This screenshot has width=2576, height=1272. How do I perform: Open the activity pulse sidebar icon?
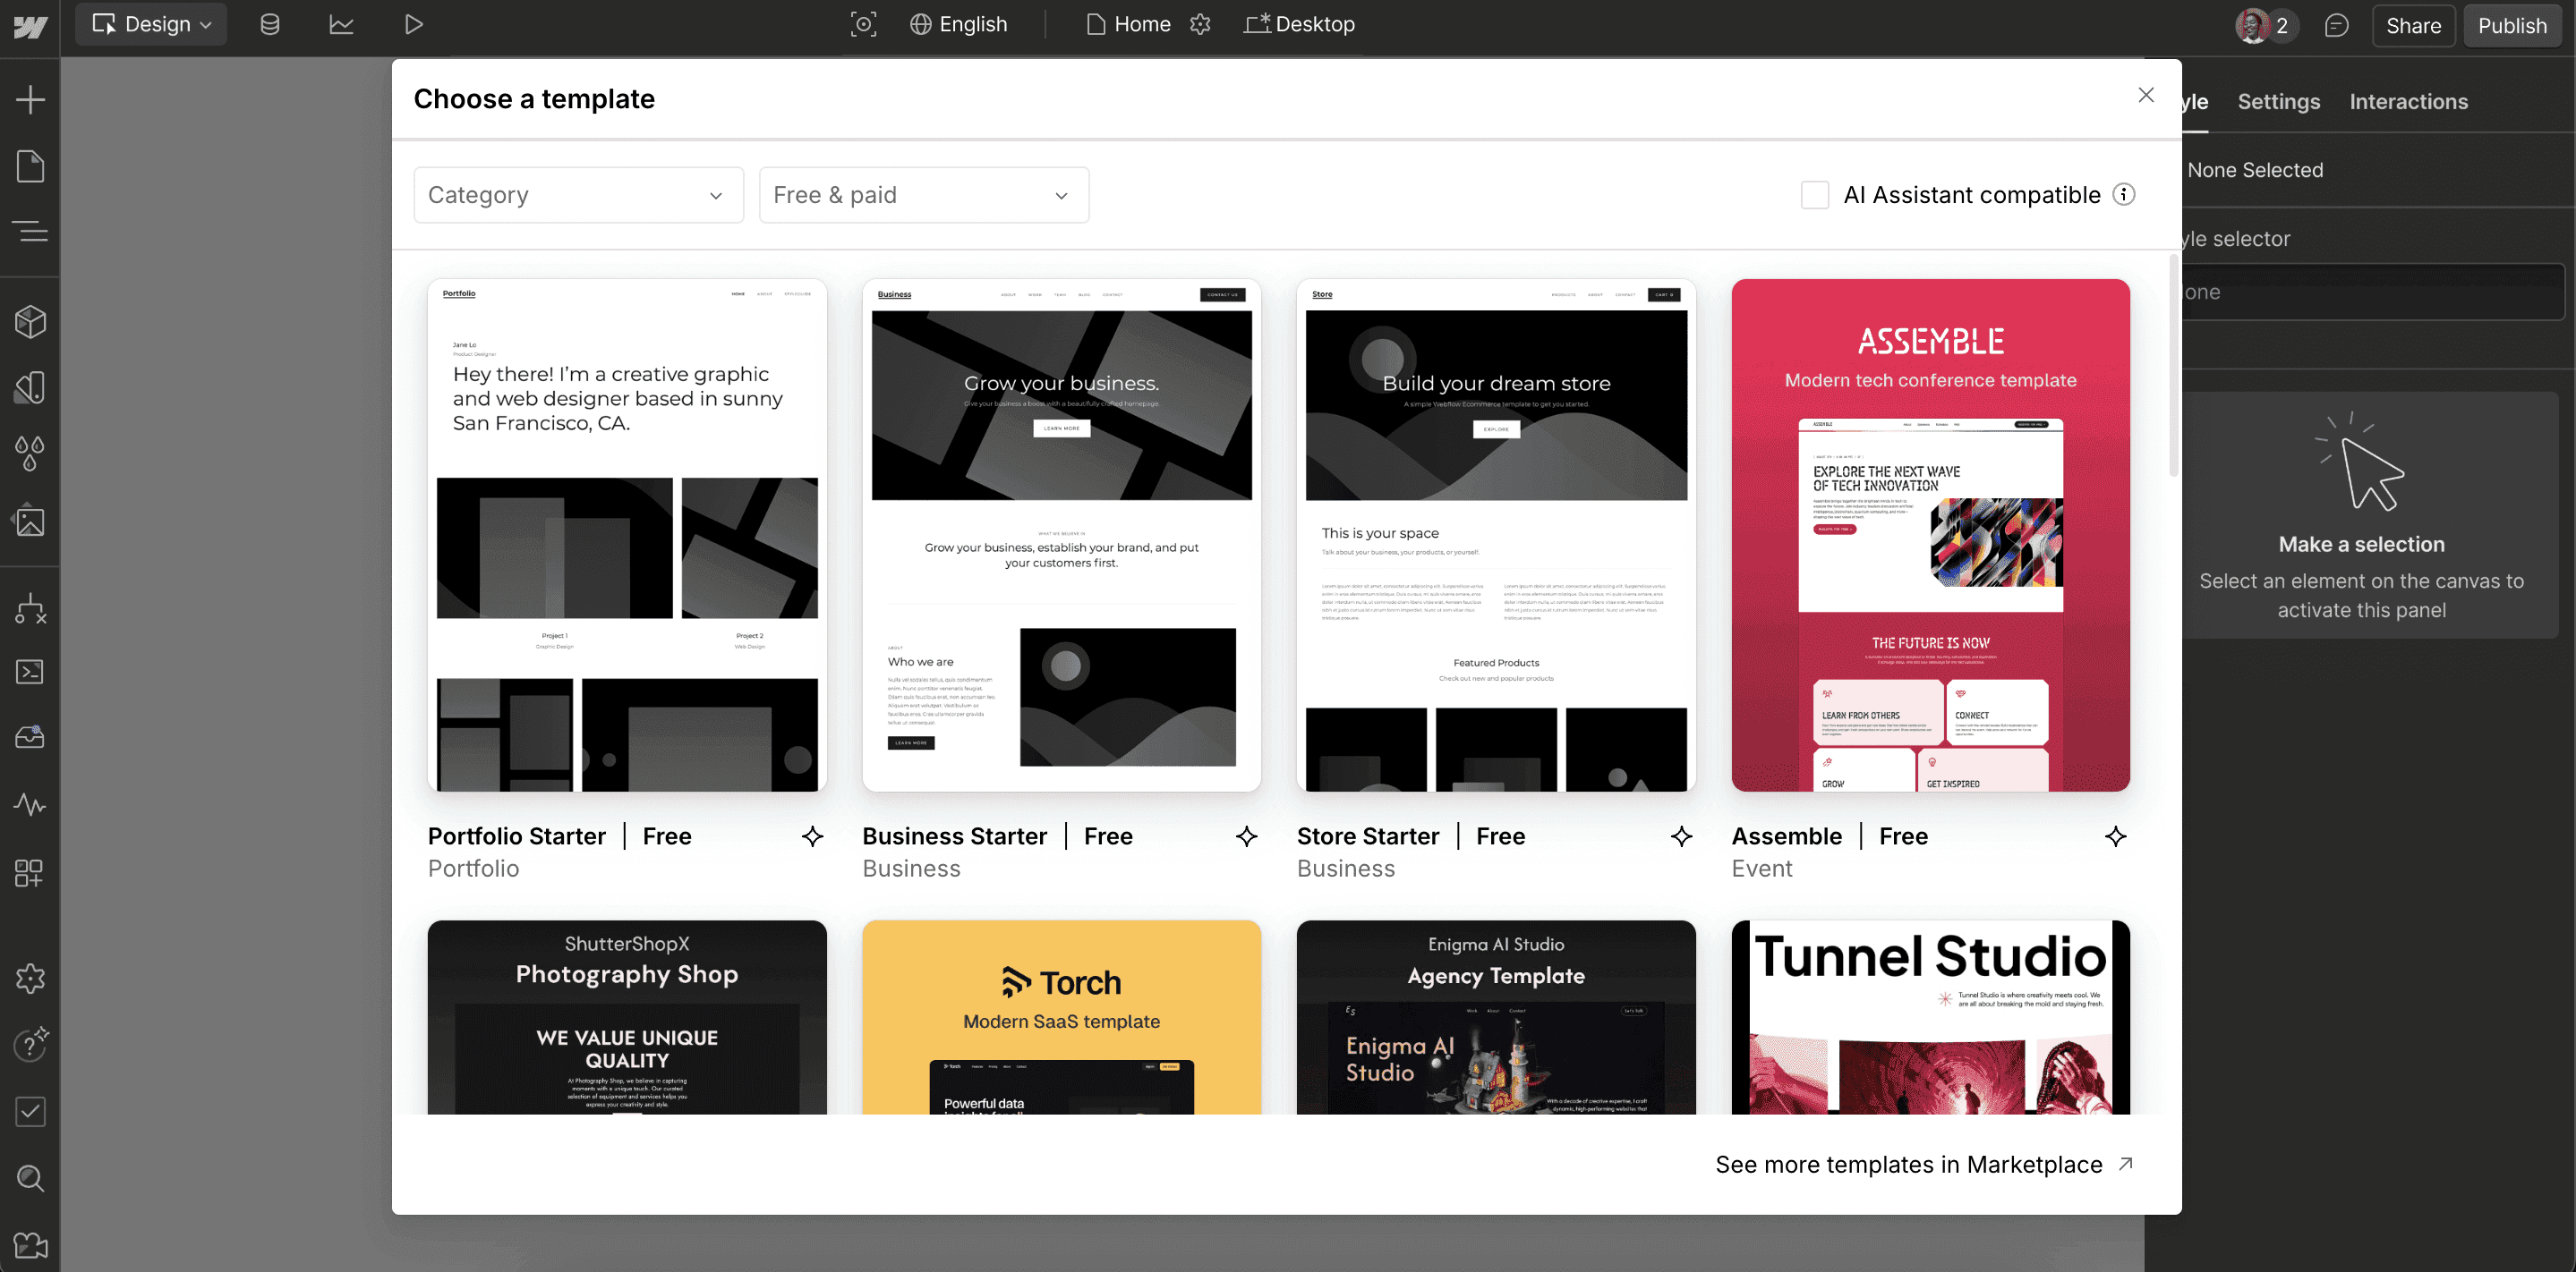[x=30, y=804]
